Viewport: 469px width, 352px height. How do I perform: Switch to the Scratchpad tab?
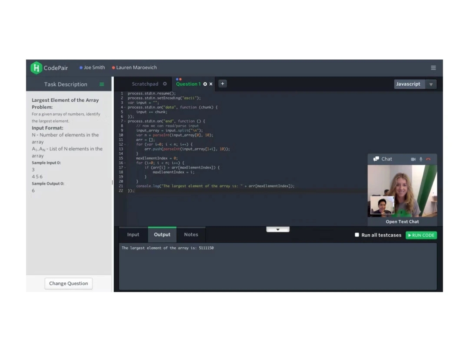pyautogui.click(x=145, y=84)
